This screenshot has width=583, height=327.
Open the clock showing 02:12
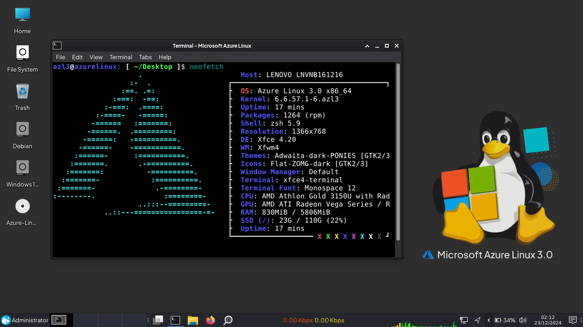[548, 320]
